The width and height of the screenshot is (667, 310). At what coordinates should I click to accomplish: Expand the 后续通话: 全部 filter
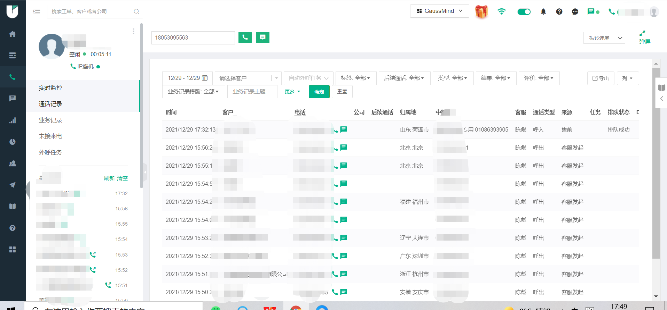point(405,78)
